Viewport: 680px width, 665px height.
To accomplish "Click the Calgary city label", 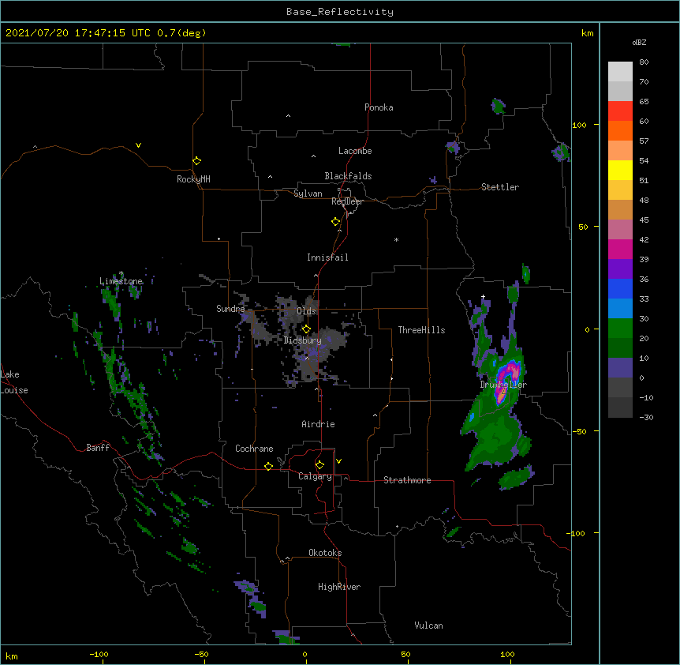I will [315, 476].
